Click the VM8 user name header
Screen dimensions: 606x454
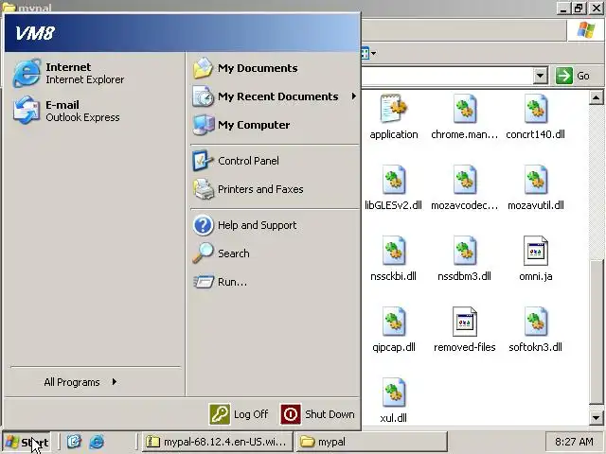35,33
